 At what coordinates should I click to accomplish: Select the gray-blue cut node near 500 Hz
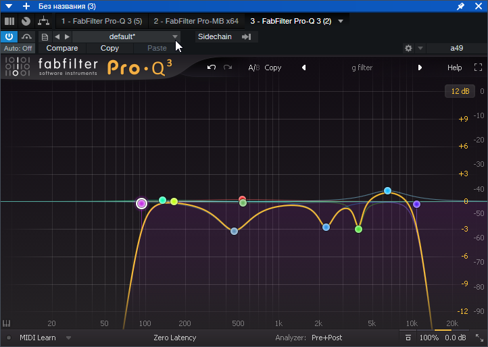click(x=234, y=231)
